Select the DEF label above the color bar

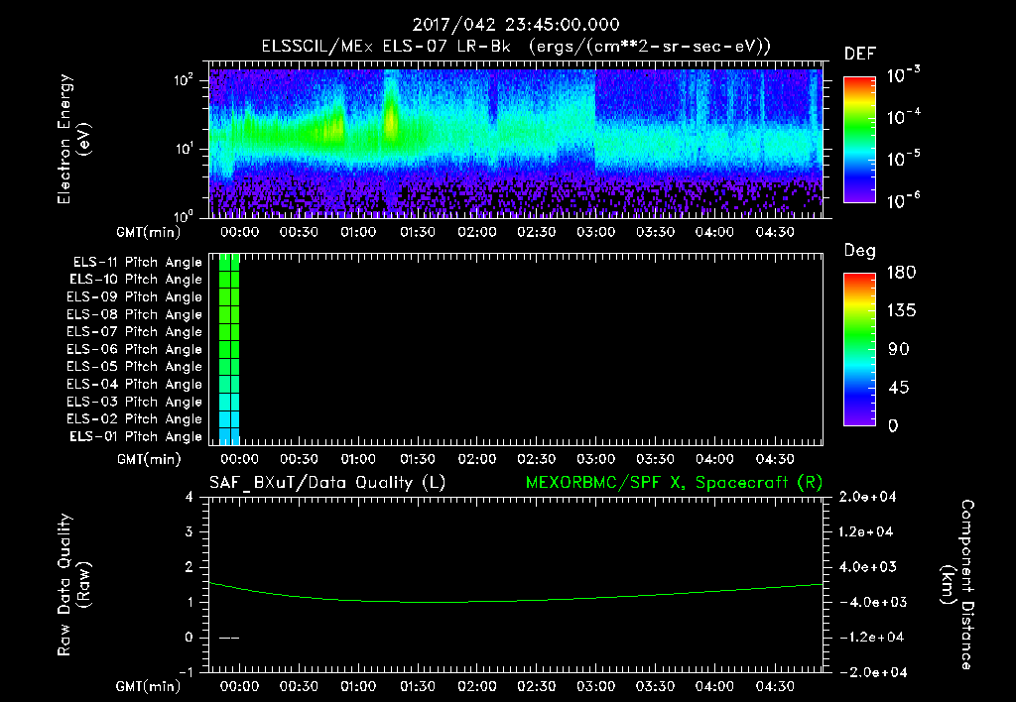[x=860, y=55]
